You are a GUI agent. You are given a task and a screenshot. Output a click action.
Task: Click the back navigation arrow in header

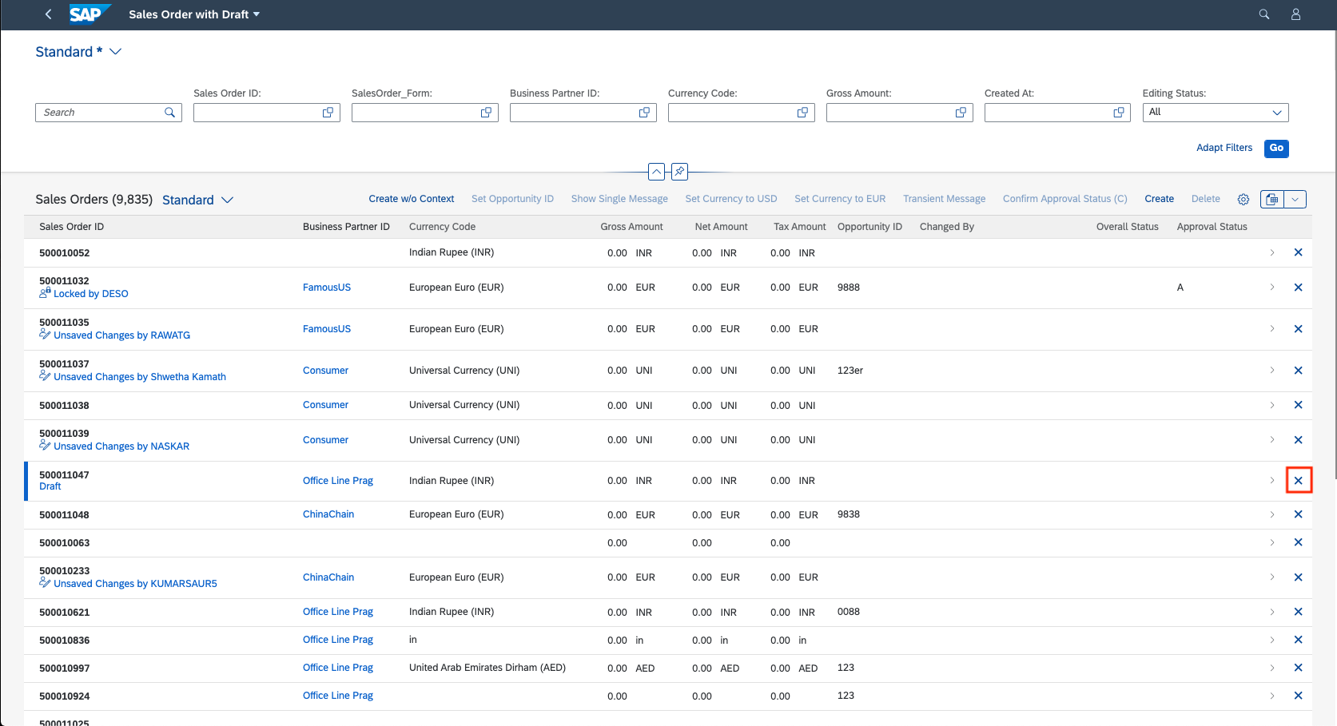(49, 14)
